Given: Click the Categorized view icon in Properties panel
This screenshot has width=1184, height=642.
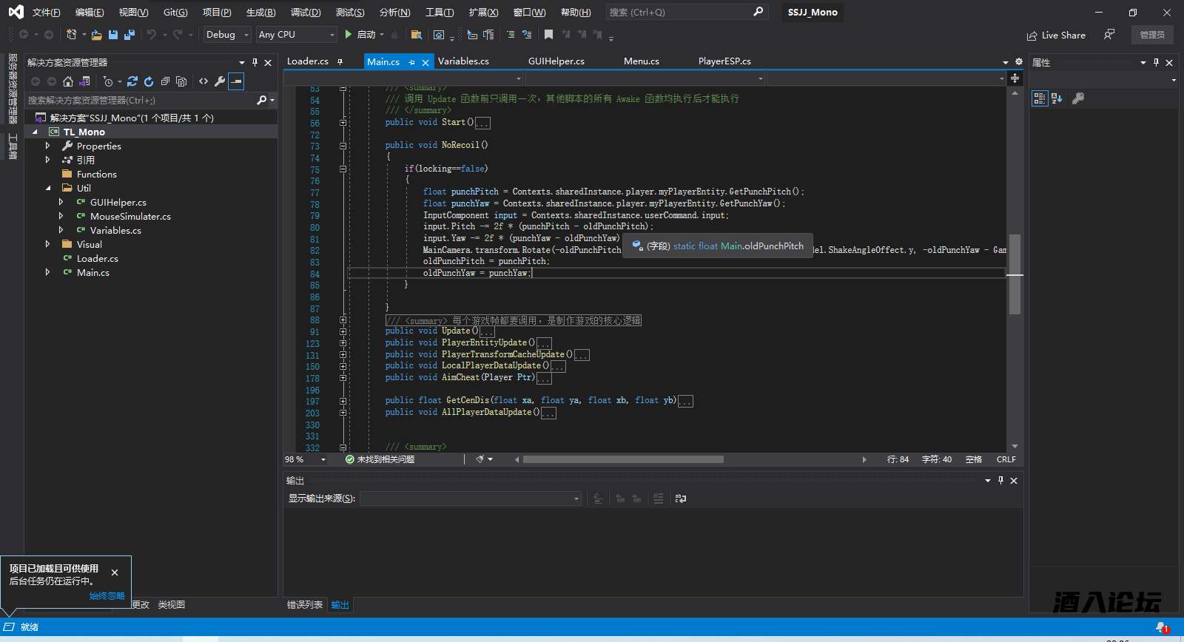Looking at the screenshot, I should [x=1040, y=98].
